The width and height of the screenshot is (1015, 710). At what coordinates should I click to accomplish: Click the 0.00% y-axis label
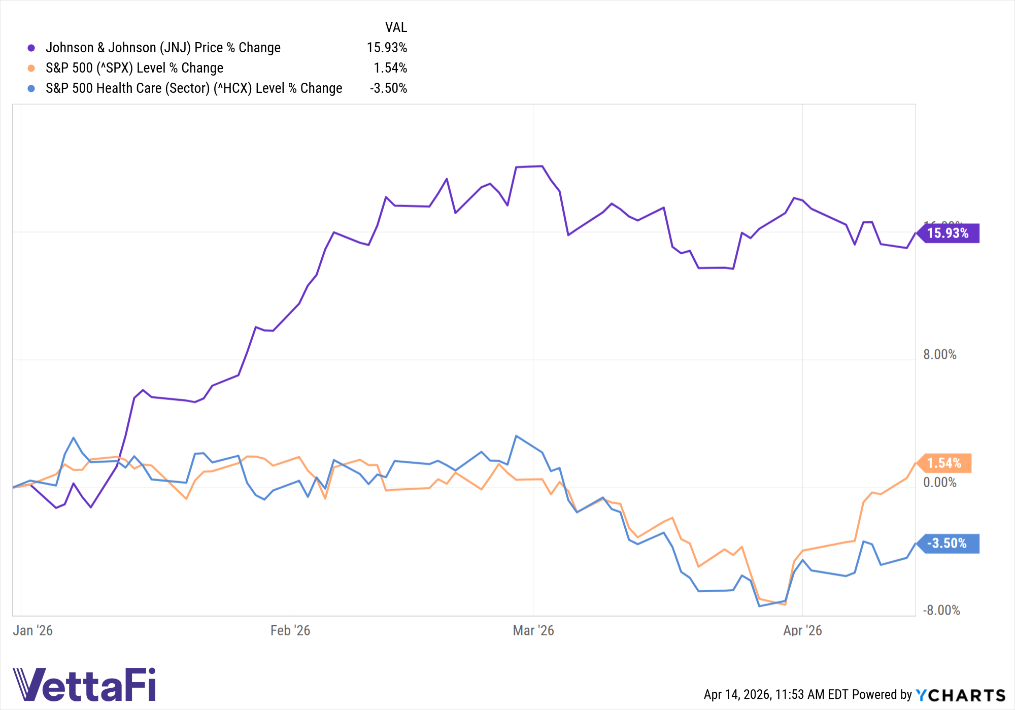pos(939,483)
